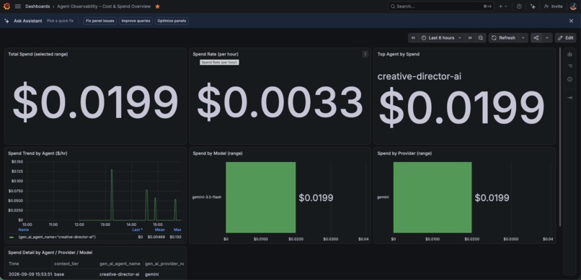Sort the legend by the Max column

177,230
